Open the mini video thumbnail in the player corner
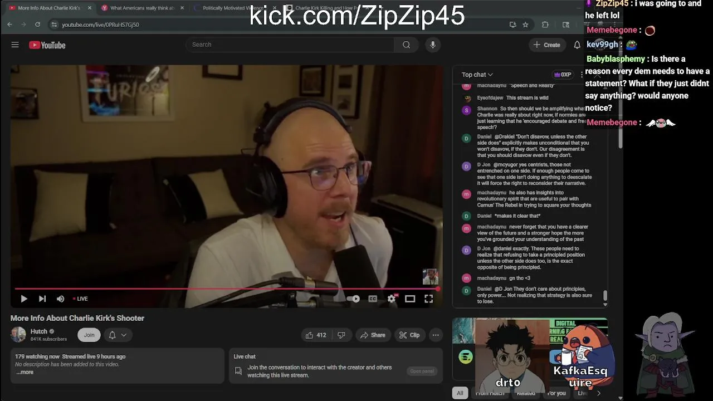 point(431,276)
